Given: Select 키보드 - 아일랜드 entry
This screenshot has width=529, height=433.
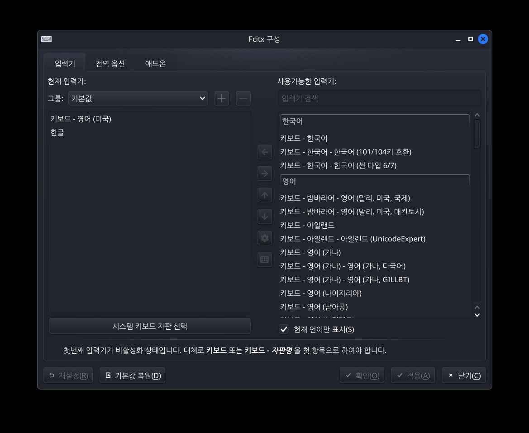Looking at the screenshot, I should tap(375, 225).
